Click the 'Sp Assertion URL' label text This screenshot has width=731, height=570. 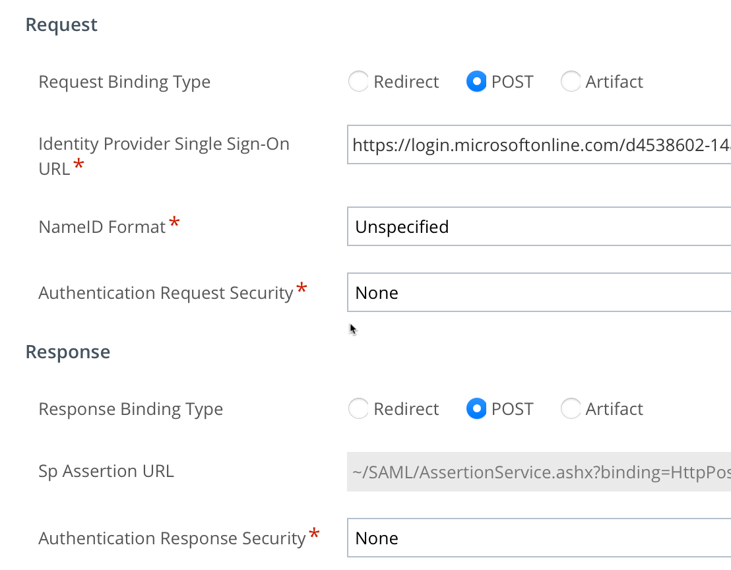click(106, 472)
